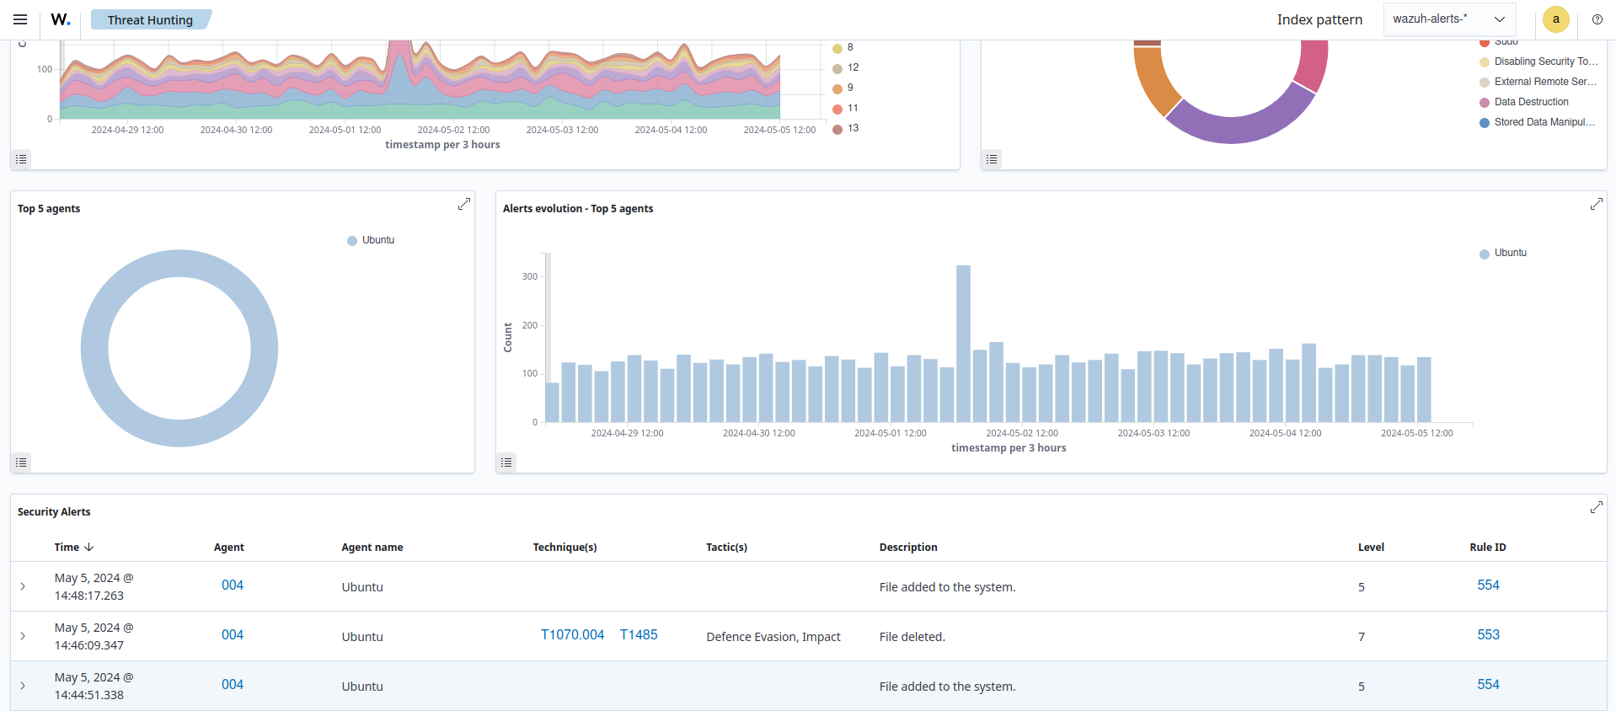Screen dimensions: 1616x711
Task: Open the wazuh-alerts-* index pattern dropdown
Action: [1448, 19]
